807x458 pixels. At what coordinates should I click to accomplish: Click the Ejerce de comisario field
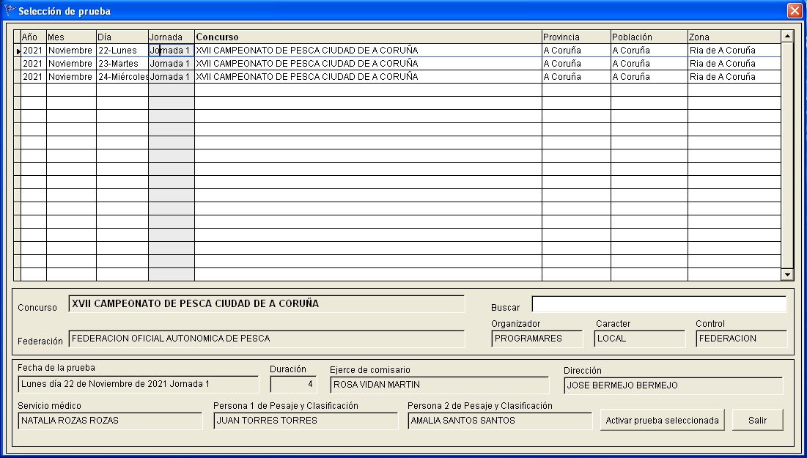pos(438,385)
